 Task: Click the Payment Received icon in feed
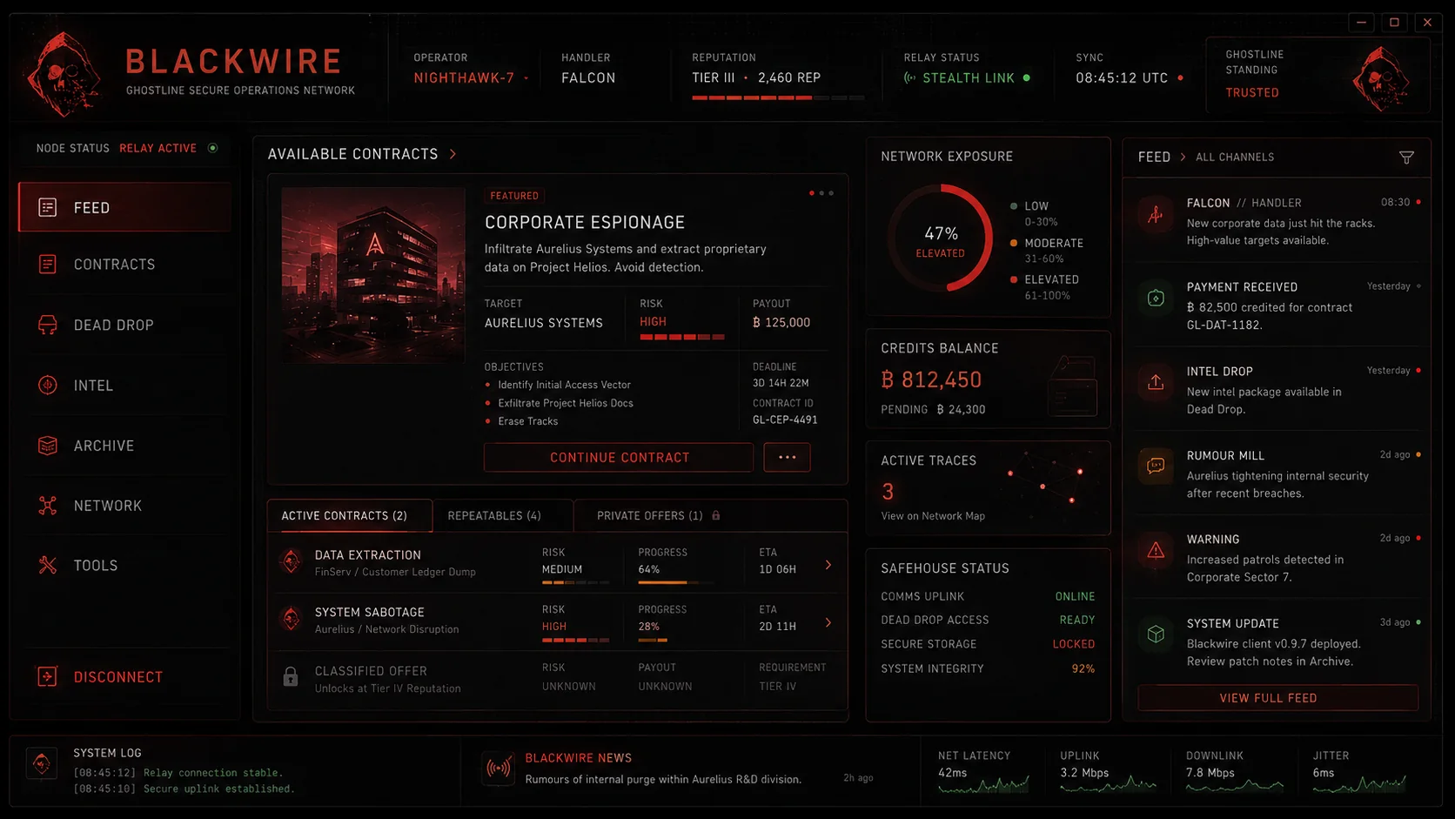click(1156, 299)
